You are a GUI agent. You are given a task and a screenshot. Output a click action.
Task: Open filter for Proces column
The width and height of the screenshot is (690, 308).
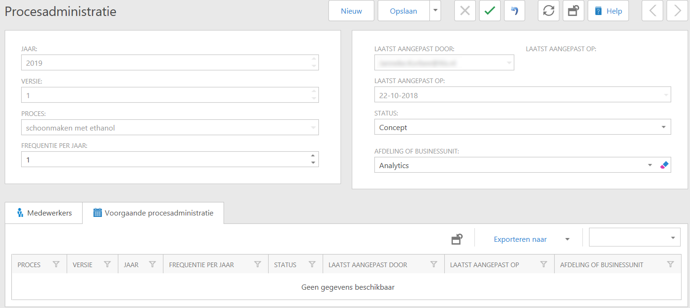pyautogui.click(x=56, y=265)
